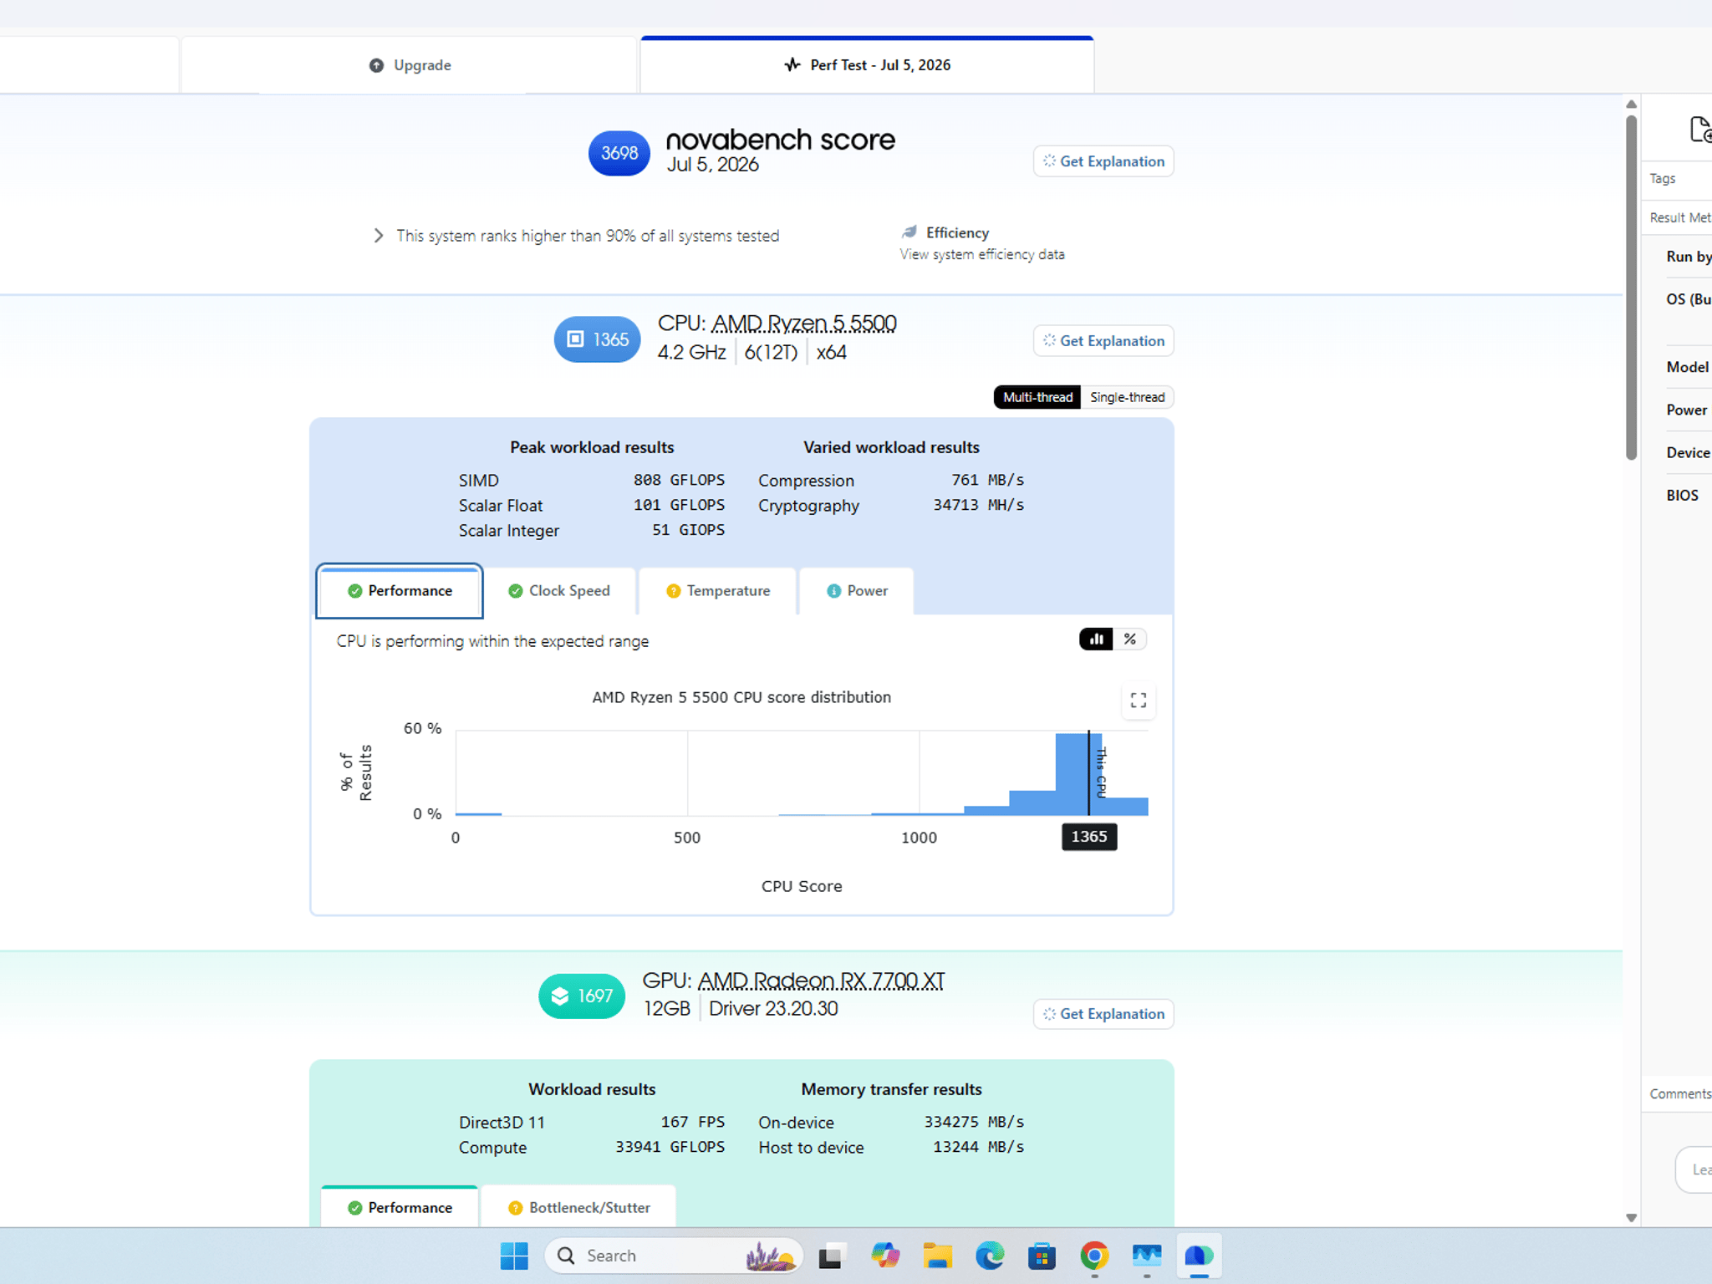Image resolution: width=1712 pixels, height=1284 pixels.
Task: Click the 1365 CPU score badge
Action: tap(598, 339)
